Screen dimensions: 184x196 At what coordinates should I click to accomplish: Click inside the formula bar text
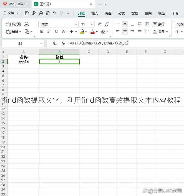(99, 43)
